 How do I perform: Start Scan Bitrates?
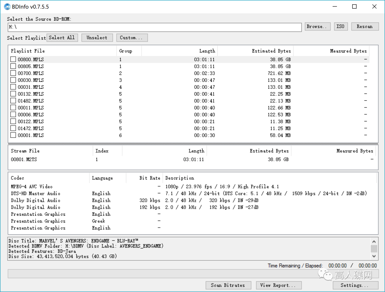tap(229, 285)
